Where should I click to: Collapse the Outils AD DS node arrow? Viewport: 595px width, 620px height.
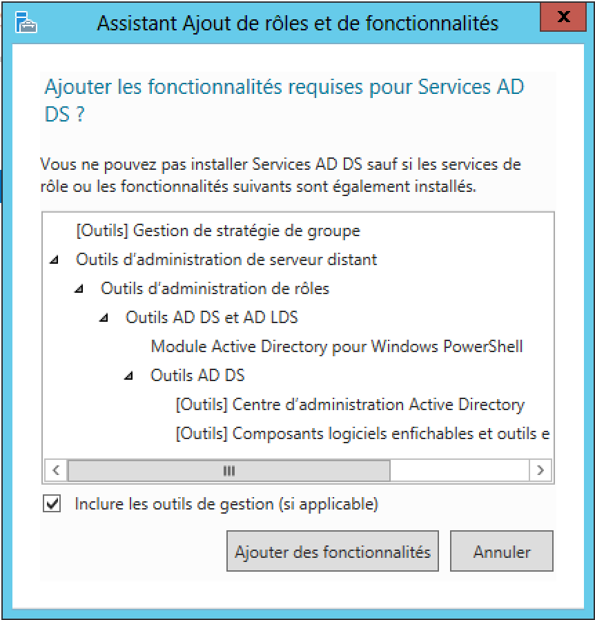coord(128,376)
